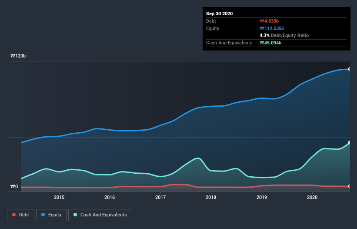
Task: Click the 2015 x-axis label
Action: (x=59, y=197)
